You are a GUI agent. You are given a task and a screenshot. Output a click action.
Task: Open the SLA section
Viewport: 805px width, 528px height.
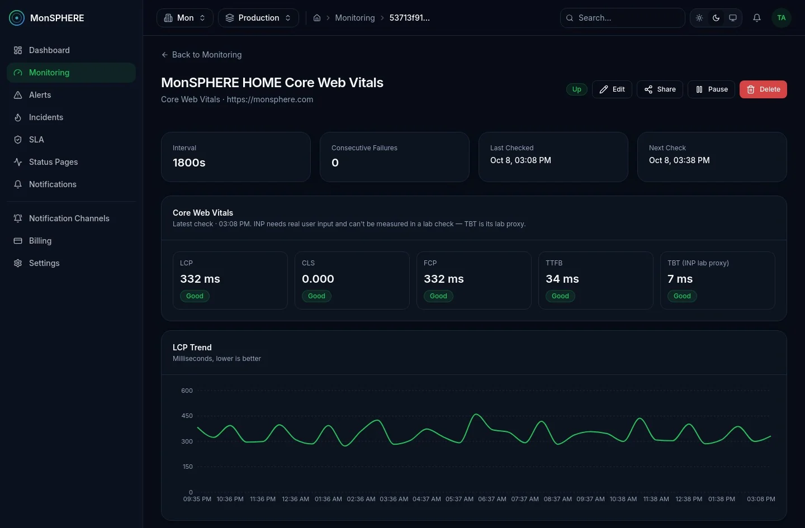(71, 140)
